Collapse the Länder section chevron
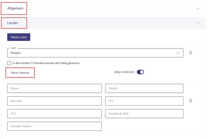 pos(198,23)
